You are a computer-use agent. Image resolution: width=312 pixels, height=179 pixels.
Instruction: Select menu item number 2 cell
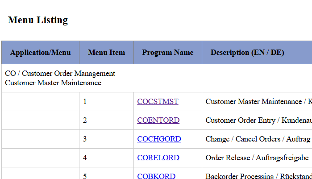(106, 121)
